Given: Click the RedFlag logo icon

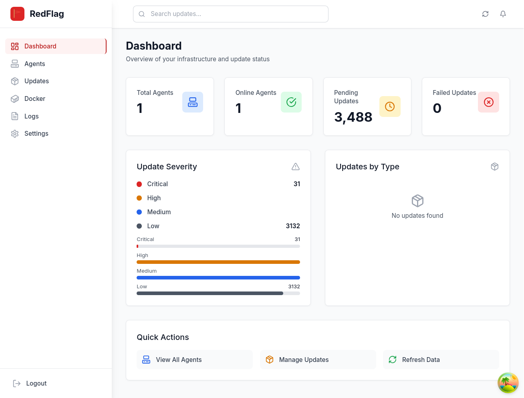Looking at the screenshot, I should pos(17,14).
